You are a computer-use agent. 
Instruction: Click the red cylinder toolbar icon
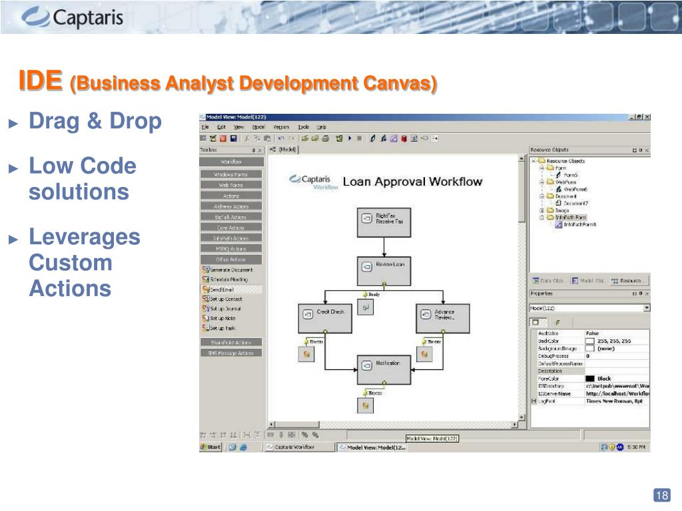tap(404, 138)
